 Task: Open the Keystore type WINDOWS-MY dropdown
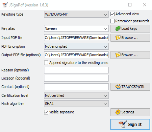coord(76,14)
